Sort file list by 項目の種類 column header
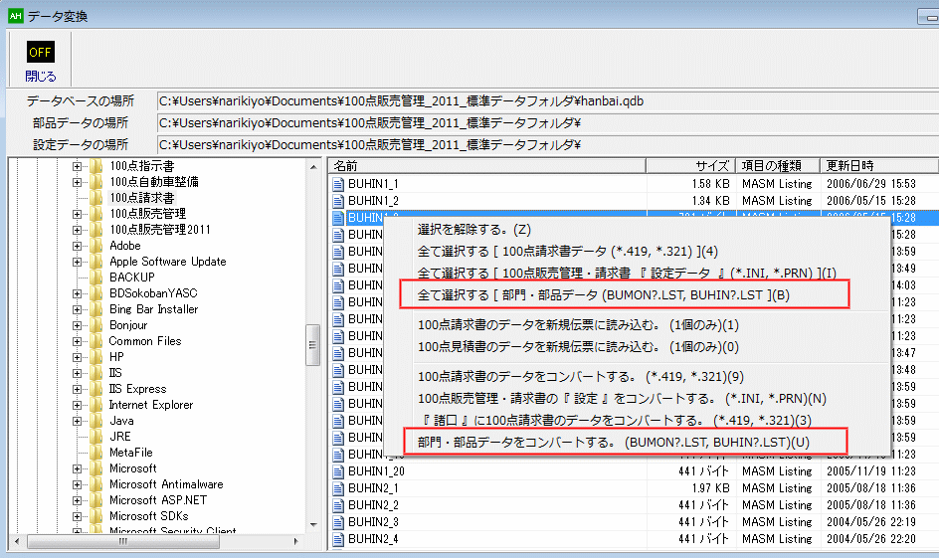 pos(777,166)
